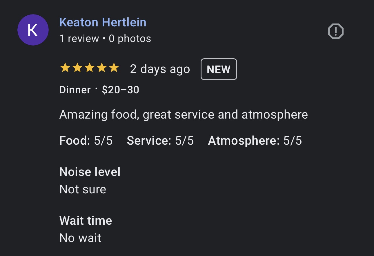Click the report review flag icon
The height and width of the screenshot is (256, 374).
pos(335,31)
